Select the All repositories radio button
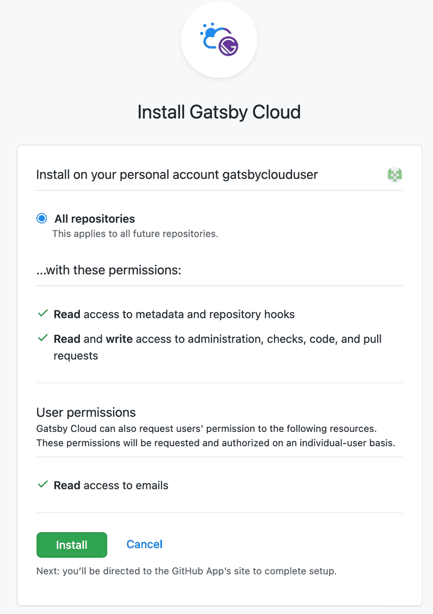 pos(41,218)
